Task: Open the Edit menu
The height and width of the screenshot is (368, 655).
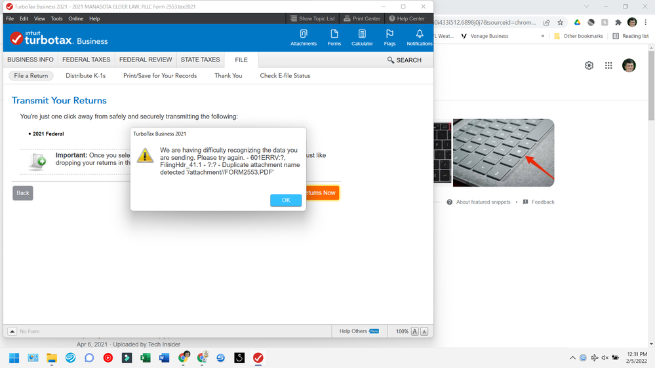Action: point(24,19)
